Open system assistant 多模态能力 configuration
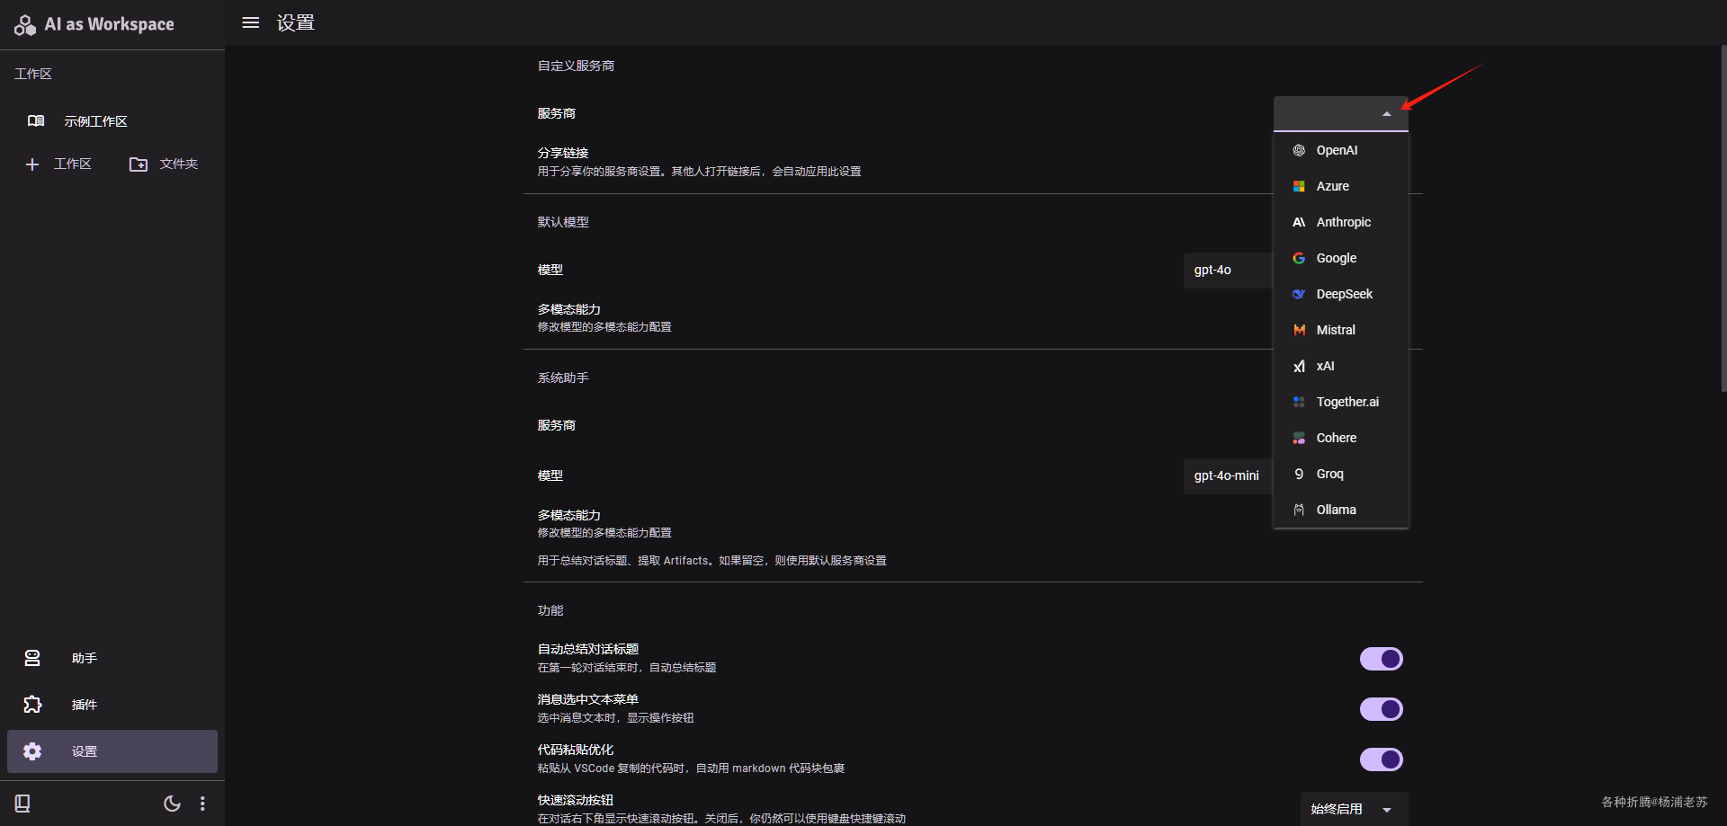 973,523
